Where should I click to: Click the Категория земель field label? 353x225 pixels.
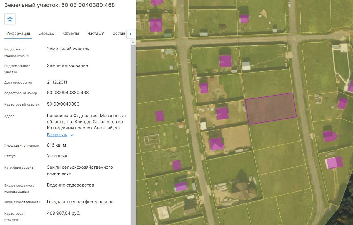click(19, 168)
